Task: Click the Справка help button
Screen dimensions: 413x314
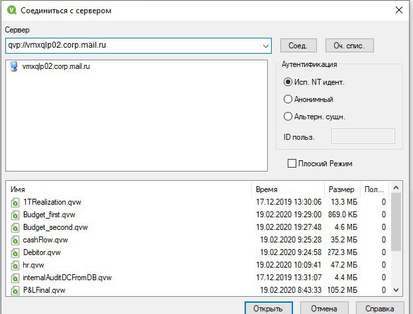Action: pyautogui.click(x=380, y=308)
